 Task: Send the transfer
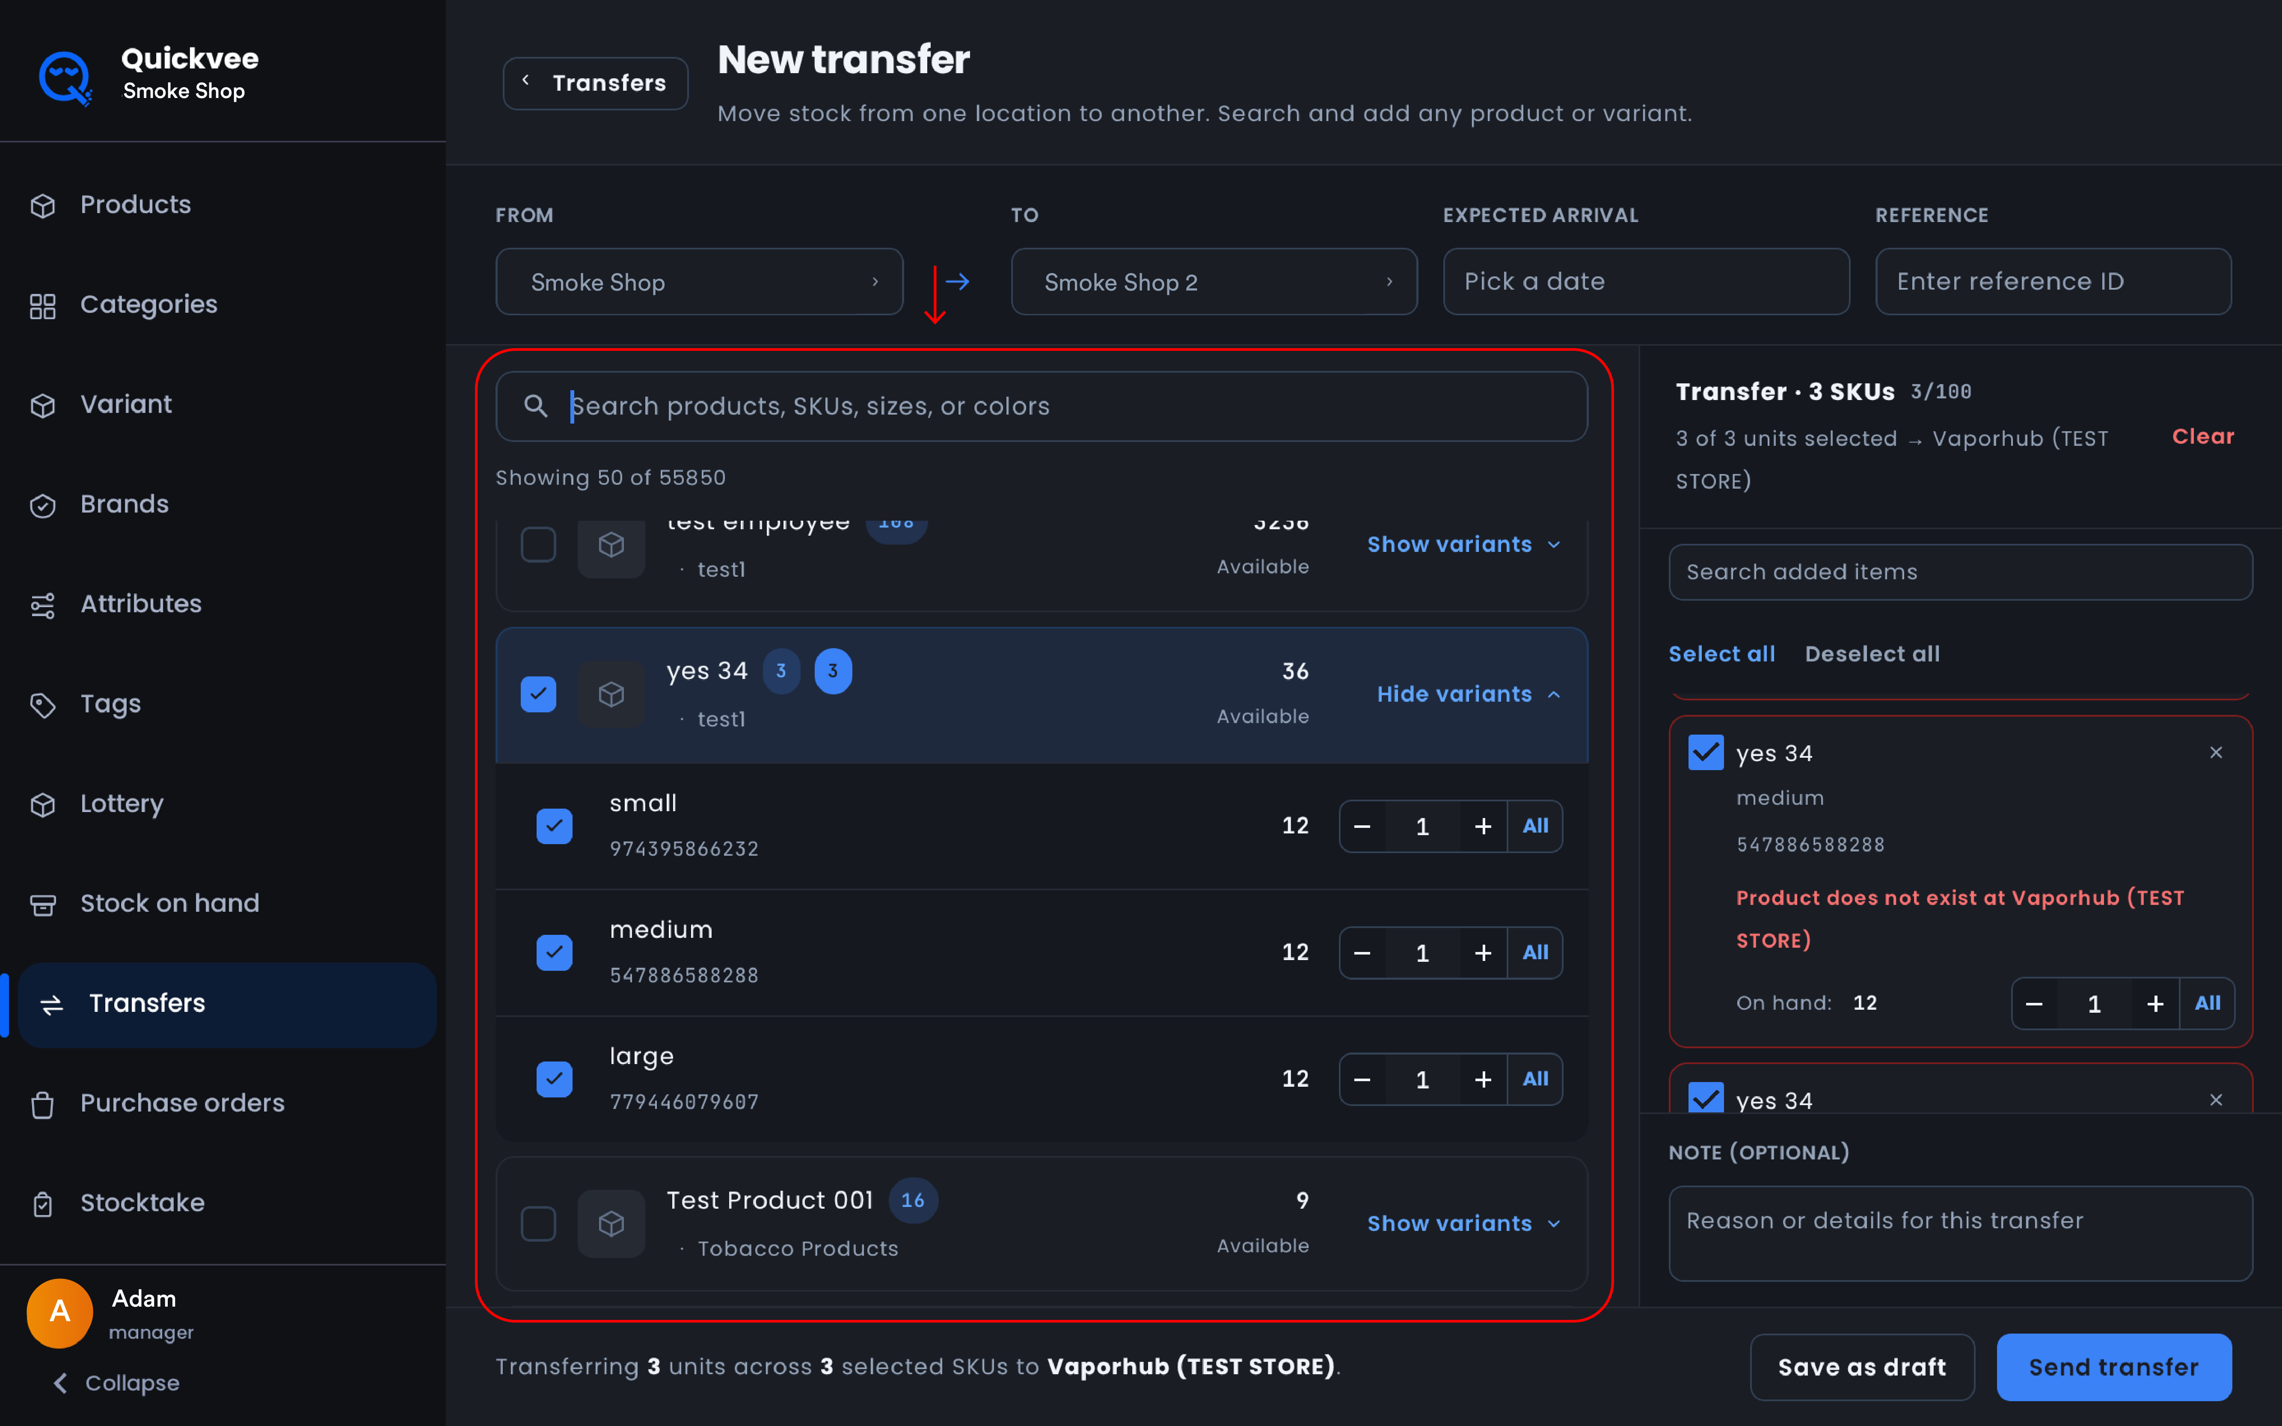(x=2113, y=1367)
